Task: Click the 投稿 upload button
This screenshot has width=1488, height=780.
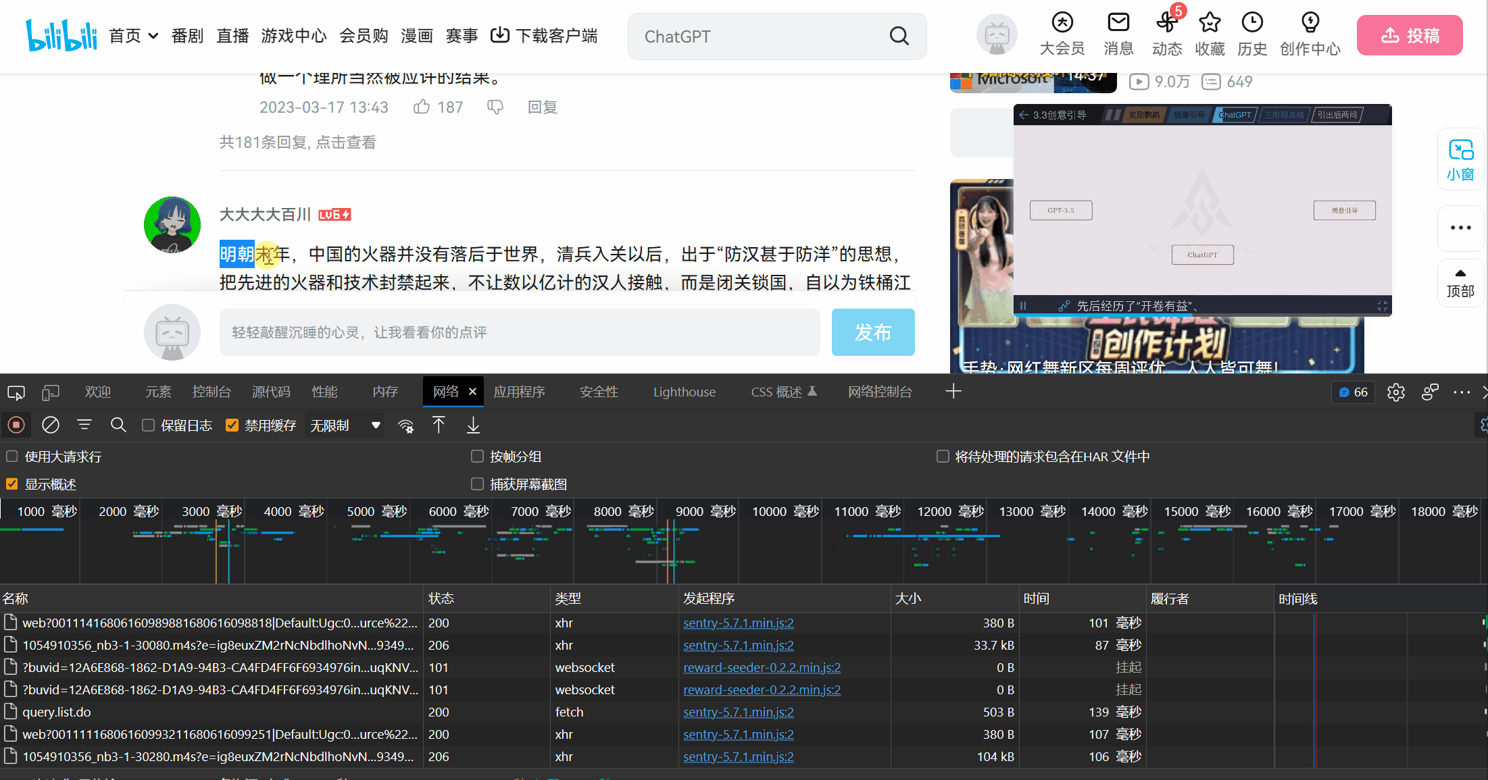Action: pos(1409,35)
